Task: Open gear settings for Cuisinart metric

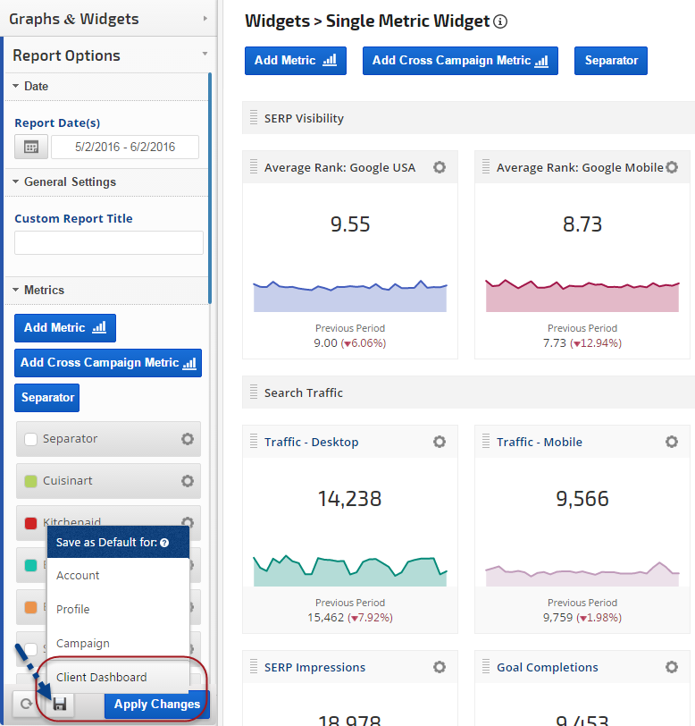Action: coord(188,481)
